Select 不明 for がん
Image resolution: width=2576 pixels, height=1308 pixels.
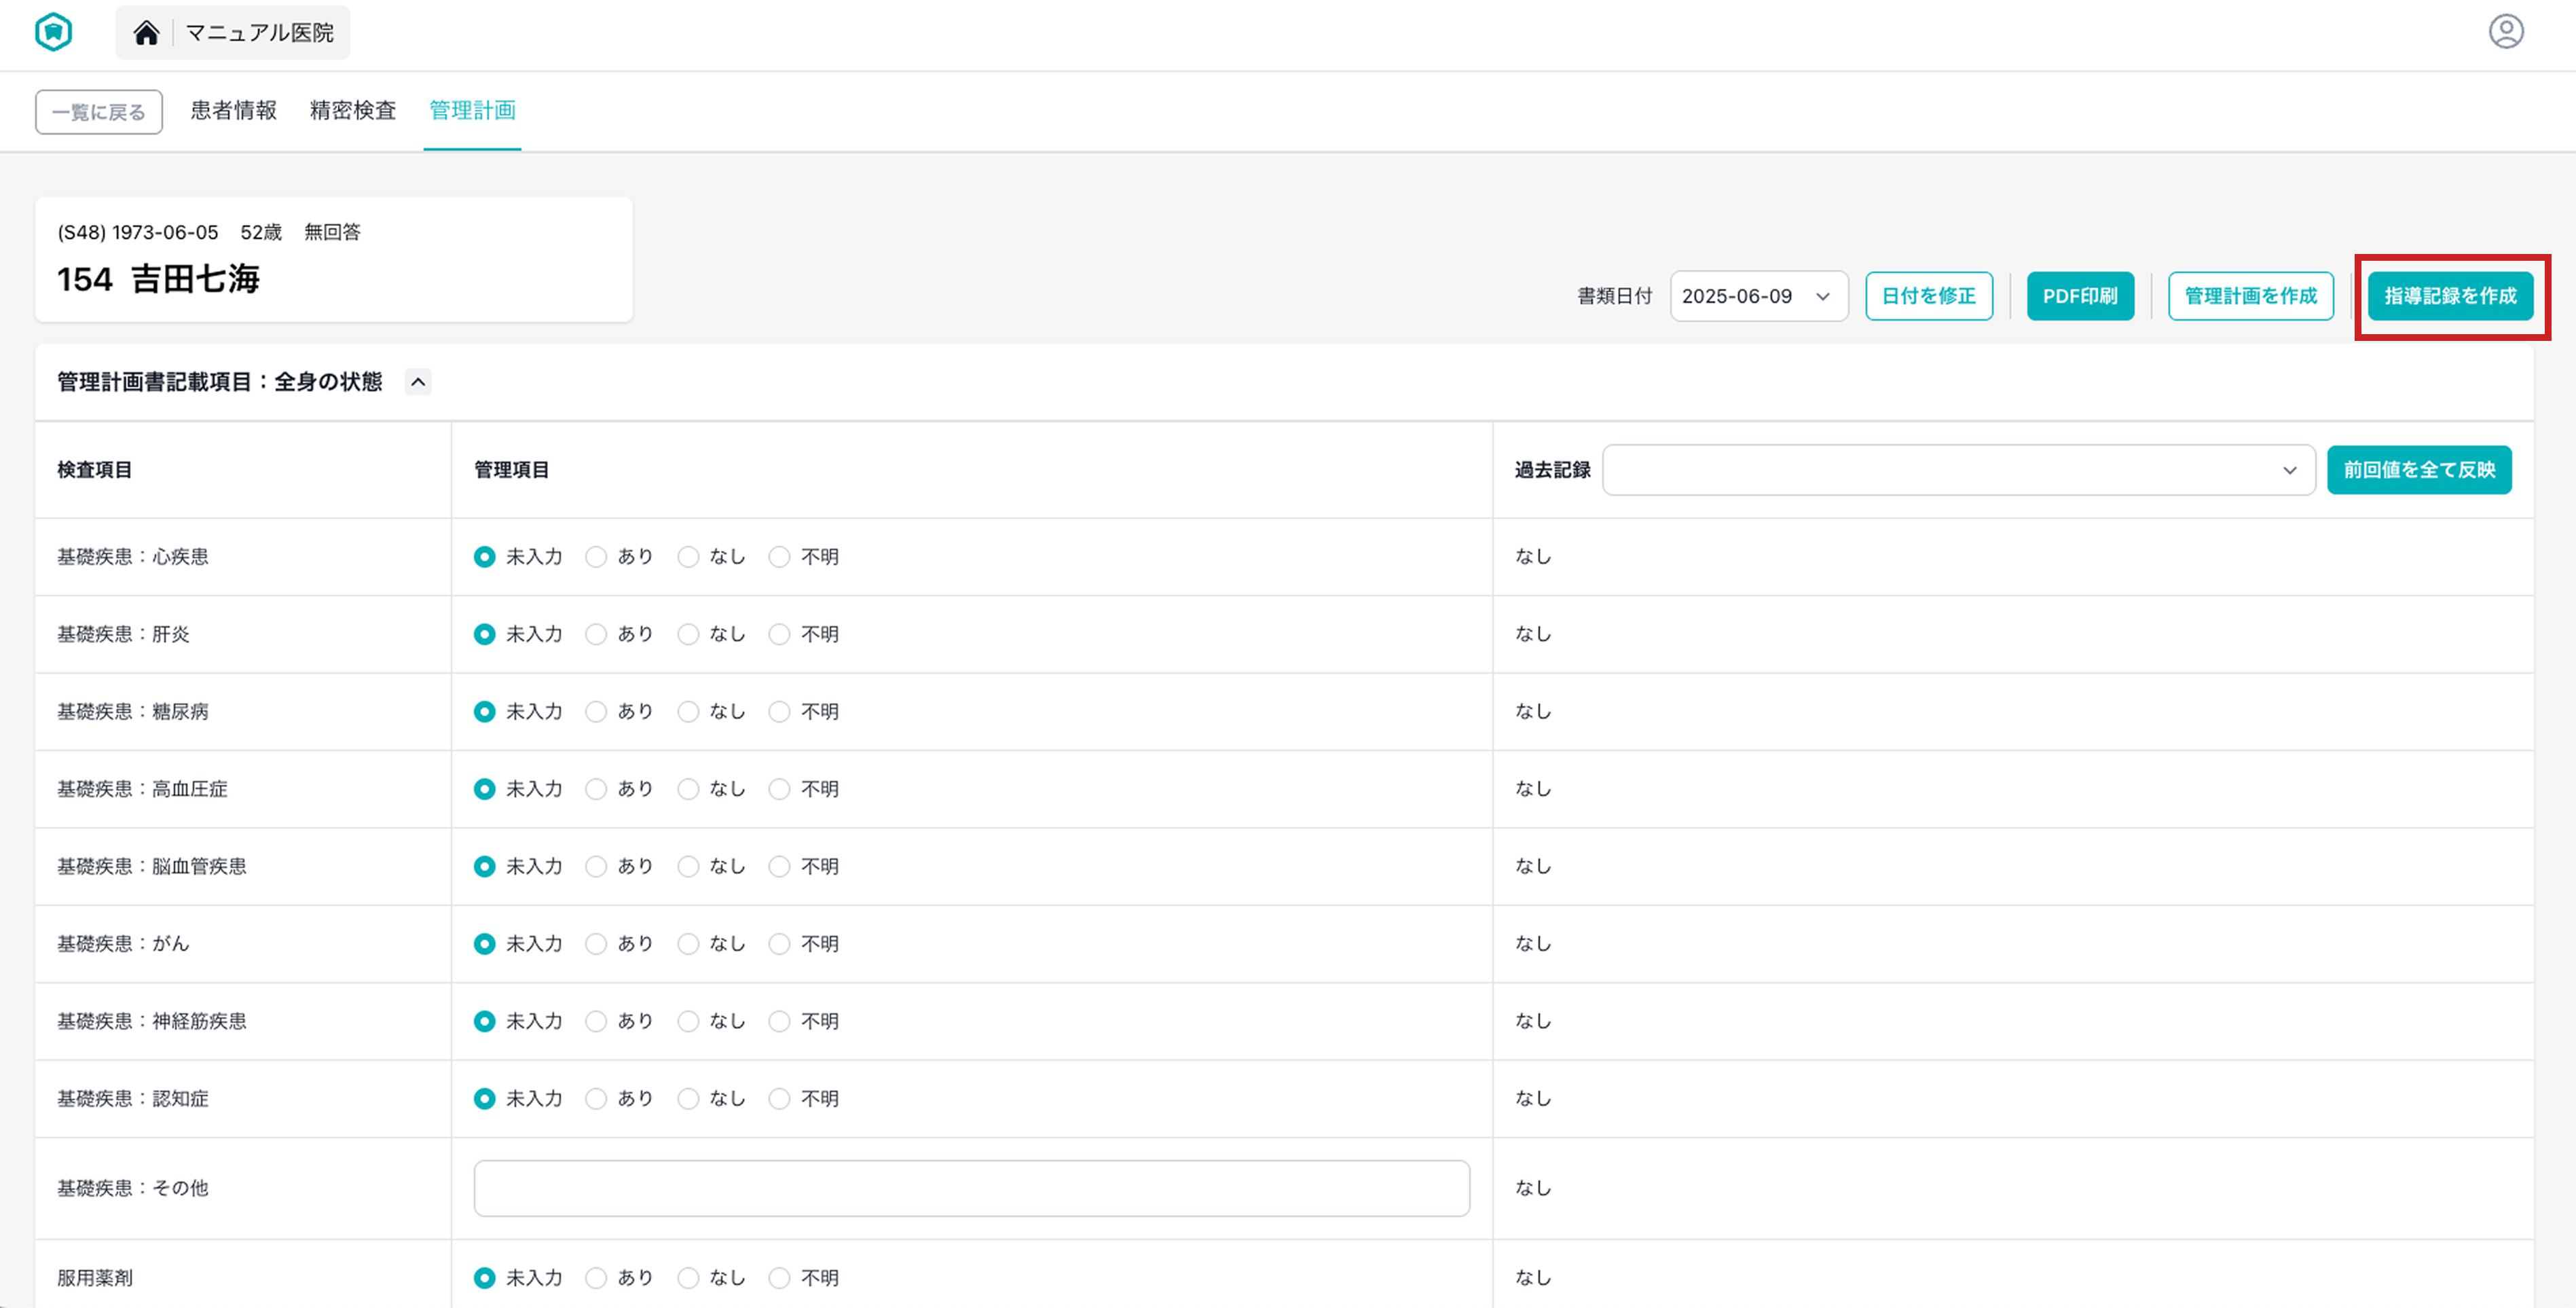780,944
